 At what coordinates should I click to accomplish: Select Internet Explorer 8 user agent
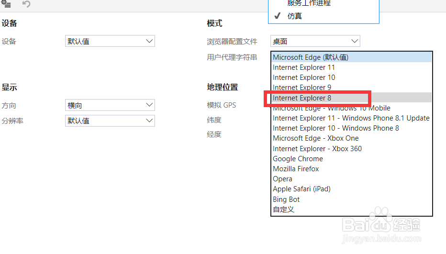click(302, 98)
